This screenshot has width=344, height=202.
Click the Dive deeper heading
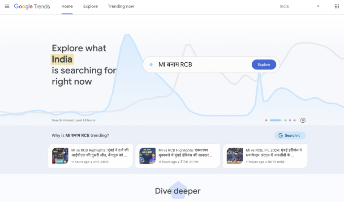click(178, 191)
